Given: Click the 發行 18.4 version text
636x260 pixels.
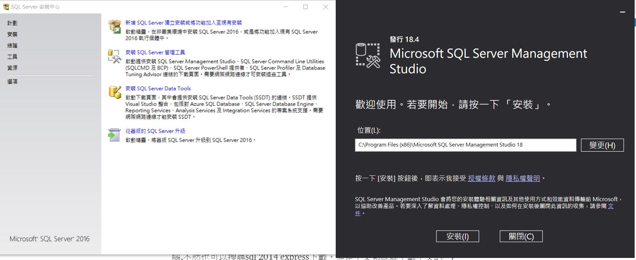Looking at the screenshot, I should pyautogui.click(x=404, y=39).
